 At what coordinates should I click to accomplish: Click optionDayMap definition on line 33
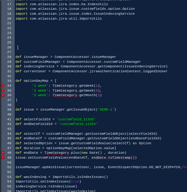point(36,81)
